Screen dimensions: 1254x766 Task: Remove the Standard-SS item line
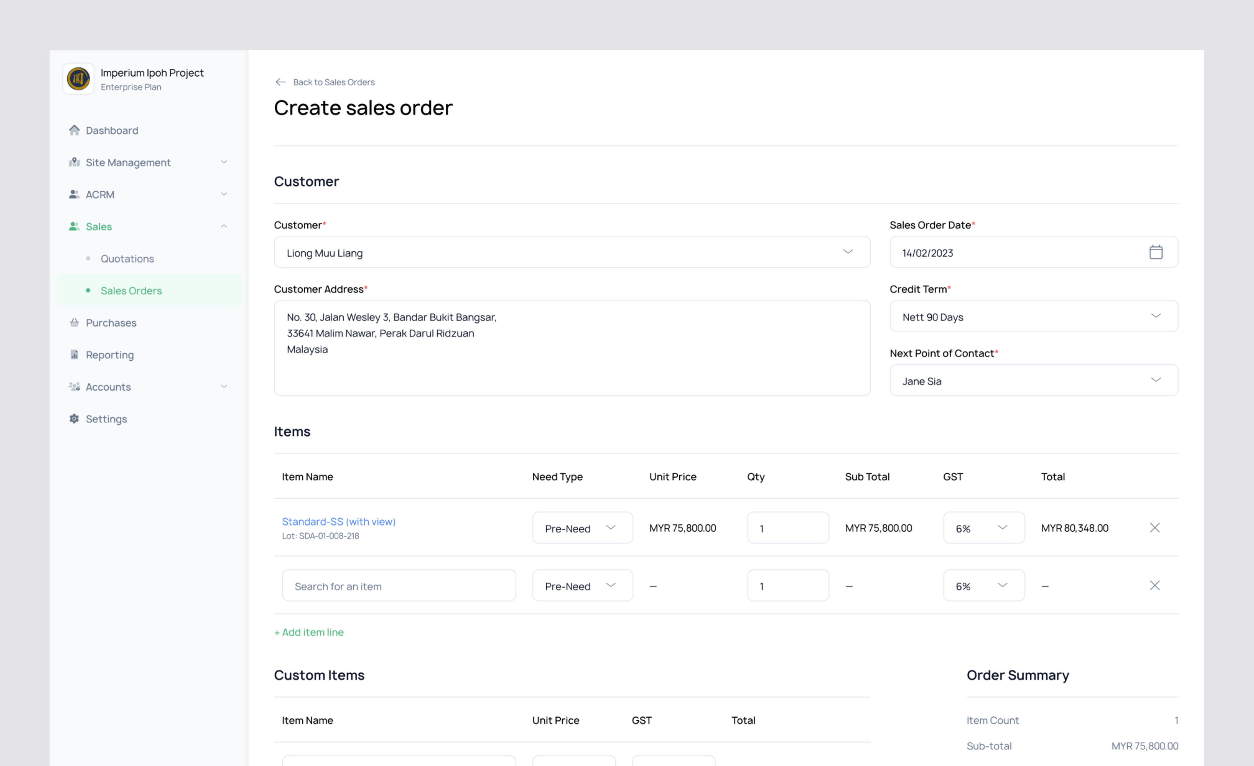tap(1154, 527)
